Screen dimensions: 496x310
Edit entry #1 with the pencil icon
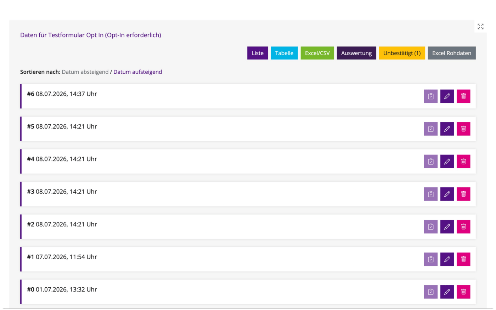(447, 259)
